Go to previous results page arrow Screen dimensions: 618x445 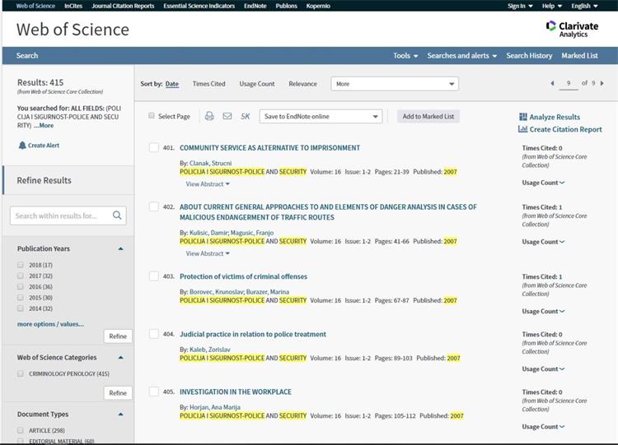(552, 83)
